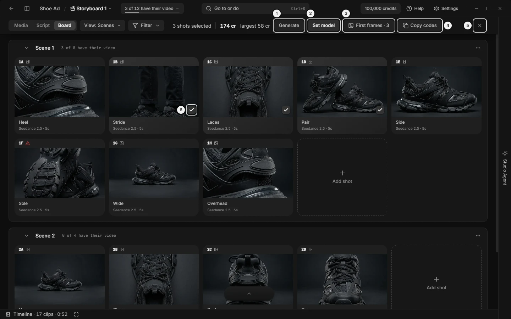Open the Filter dropdown
Viewport: 511px width, 319px height.
[x=146, y=26]
